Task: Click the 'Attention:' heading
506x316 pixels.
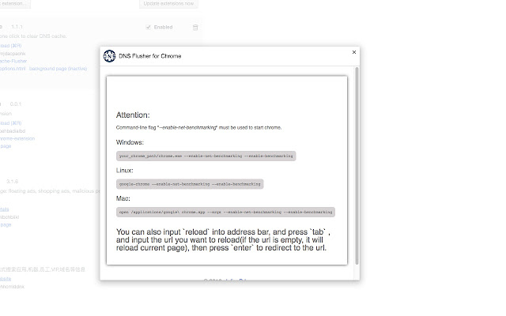Action: coord(133,115)
